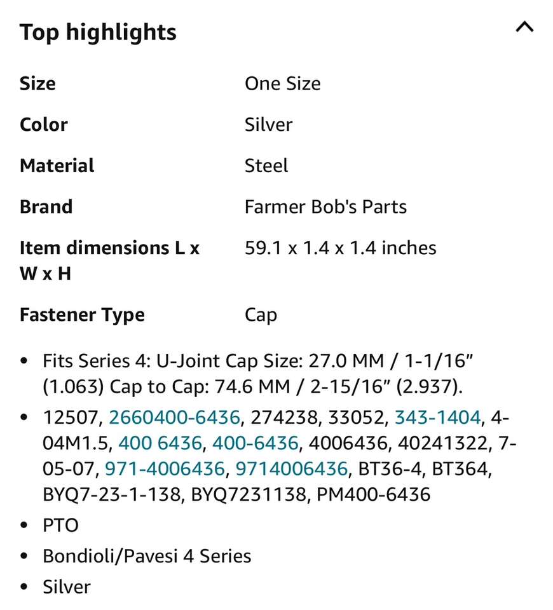Select the Steel material value
Image resolution: width=553 pixels, height=610 pixels.
(266, 166)
